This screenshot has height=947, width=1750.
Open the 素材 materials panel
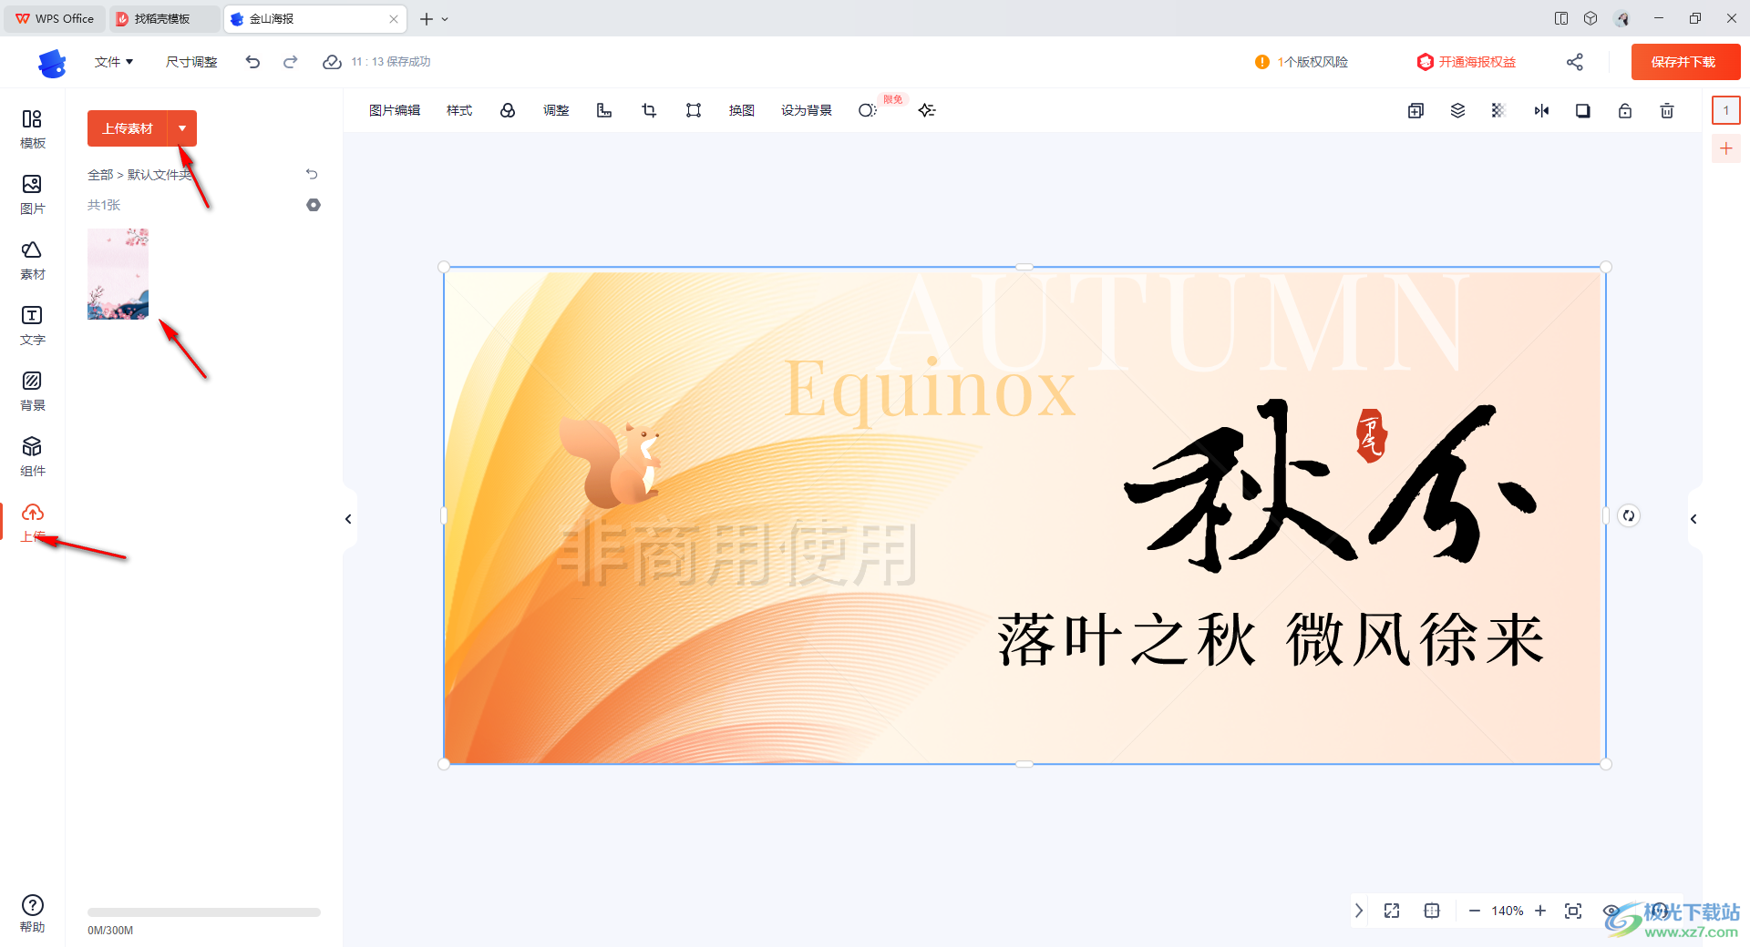coord(32,260)
